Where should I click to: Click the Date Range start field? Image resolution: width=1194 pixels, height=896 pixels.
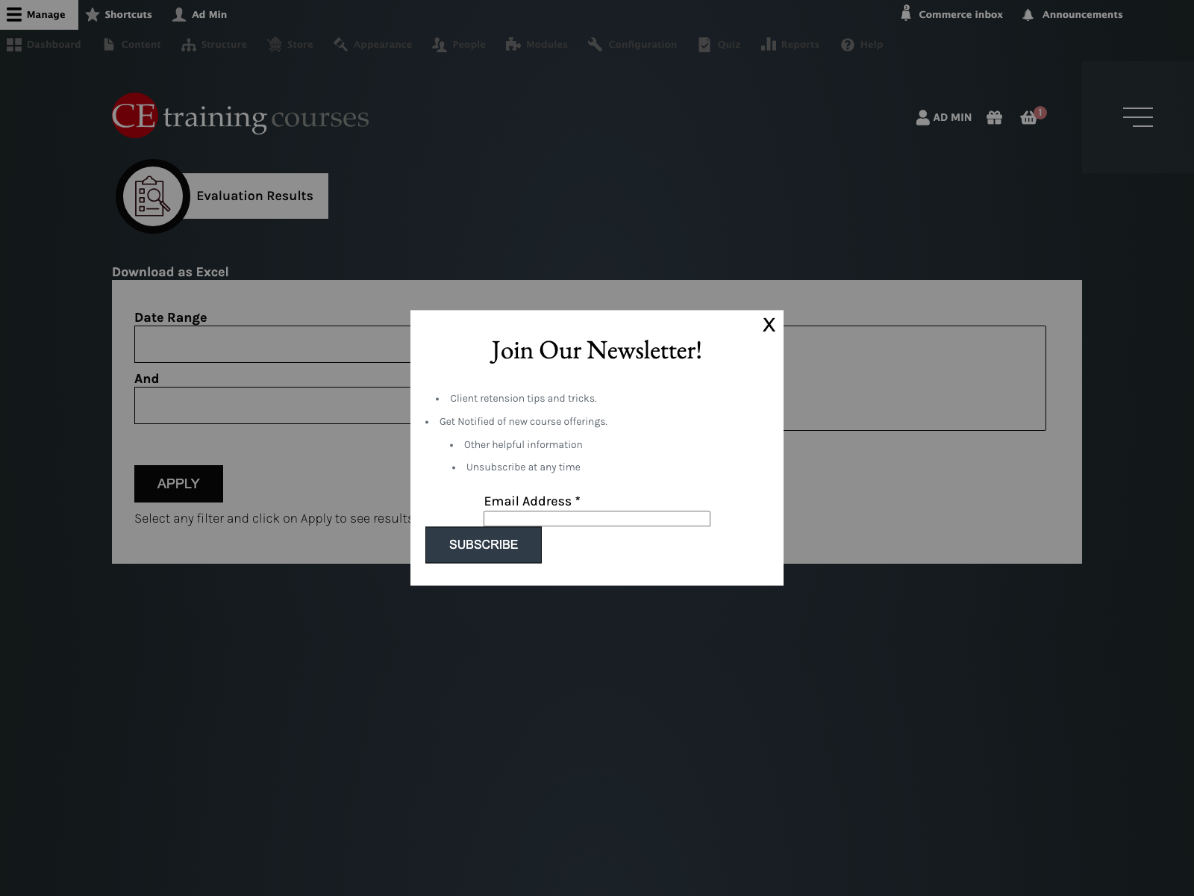pyautogui.click(x=272, y=344)
